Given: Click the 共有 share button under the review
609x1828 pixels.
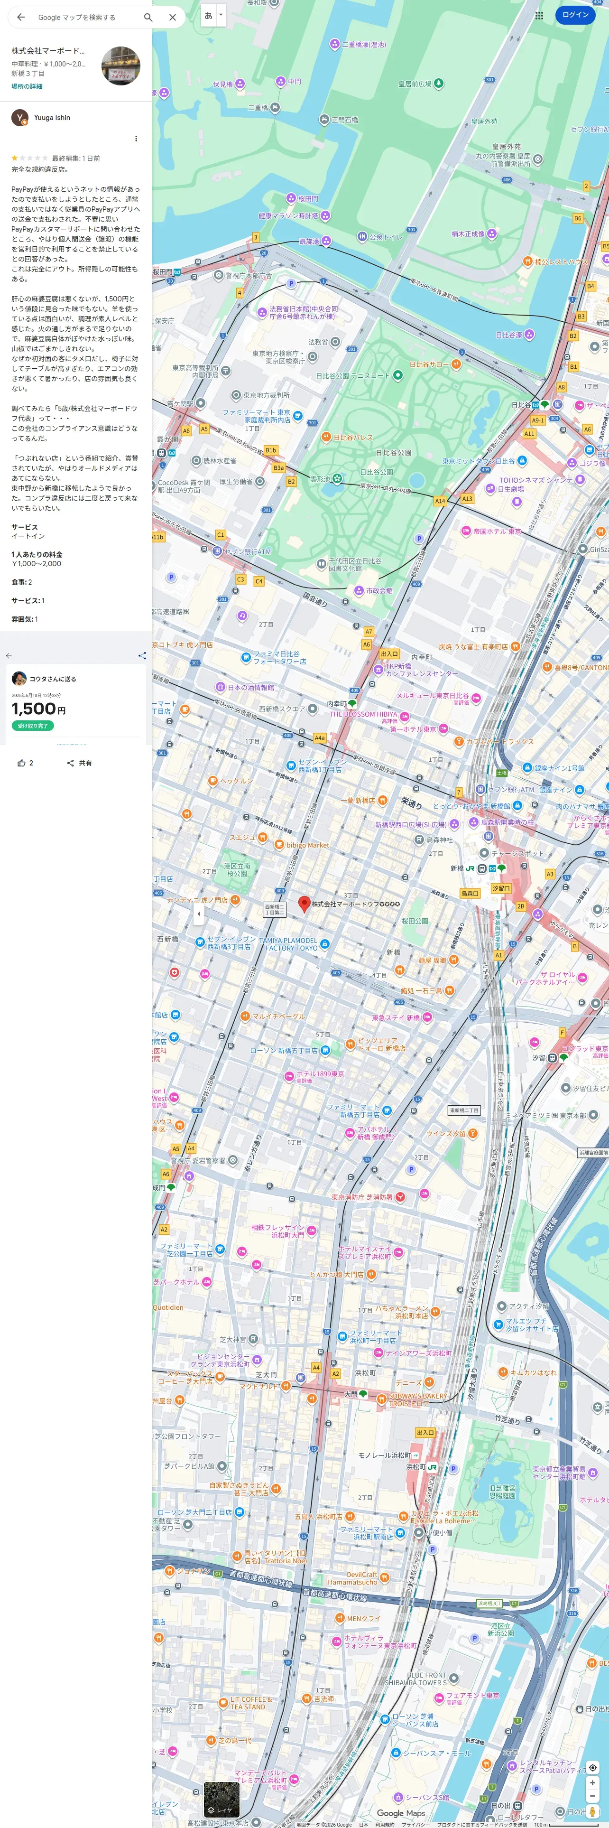Looking at the screenshot, I should [x=79, y=763].
